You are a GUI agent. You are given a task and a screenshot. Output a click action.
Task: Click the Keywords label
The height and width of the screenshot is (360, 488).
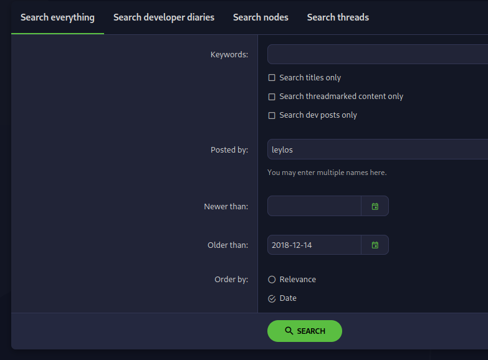pos(229,55)
